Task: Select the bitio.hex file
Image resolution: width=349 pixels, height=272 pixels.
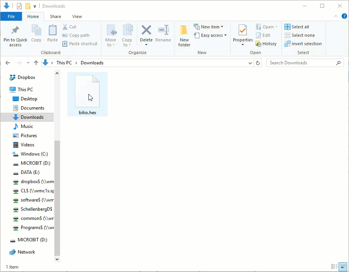Action: click(87, 94)
